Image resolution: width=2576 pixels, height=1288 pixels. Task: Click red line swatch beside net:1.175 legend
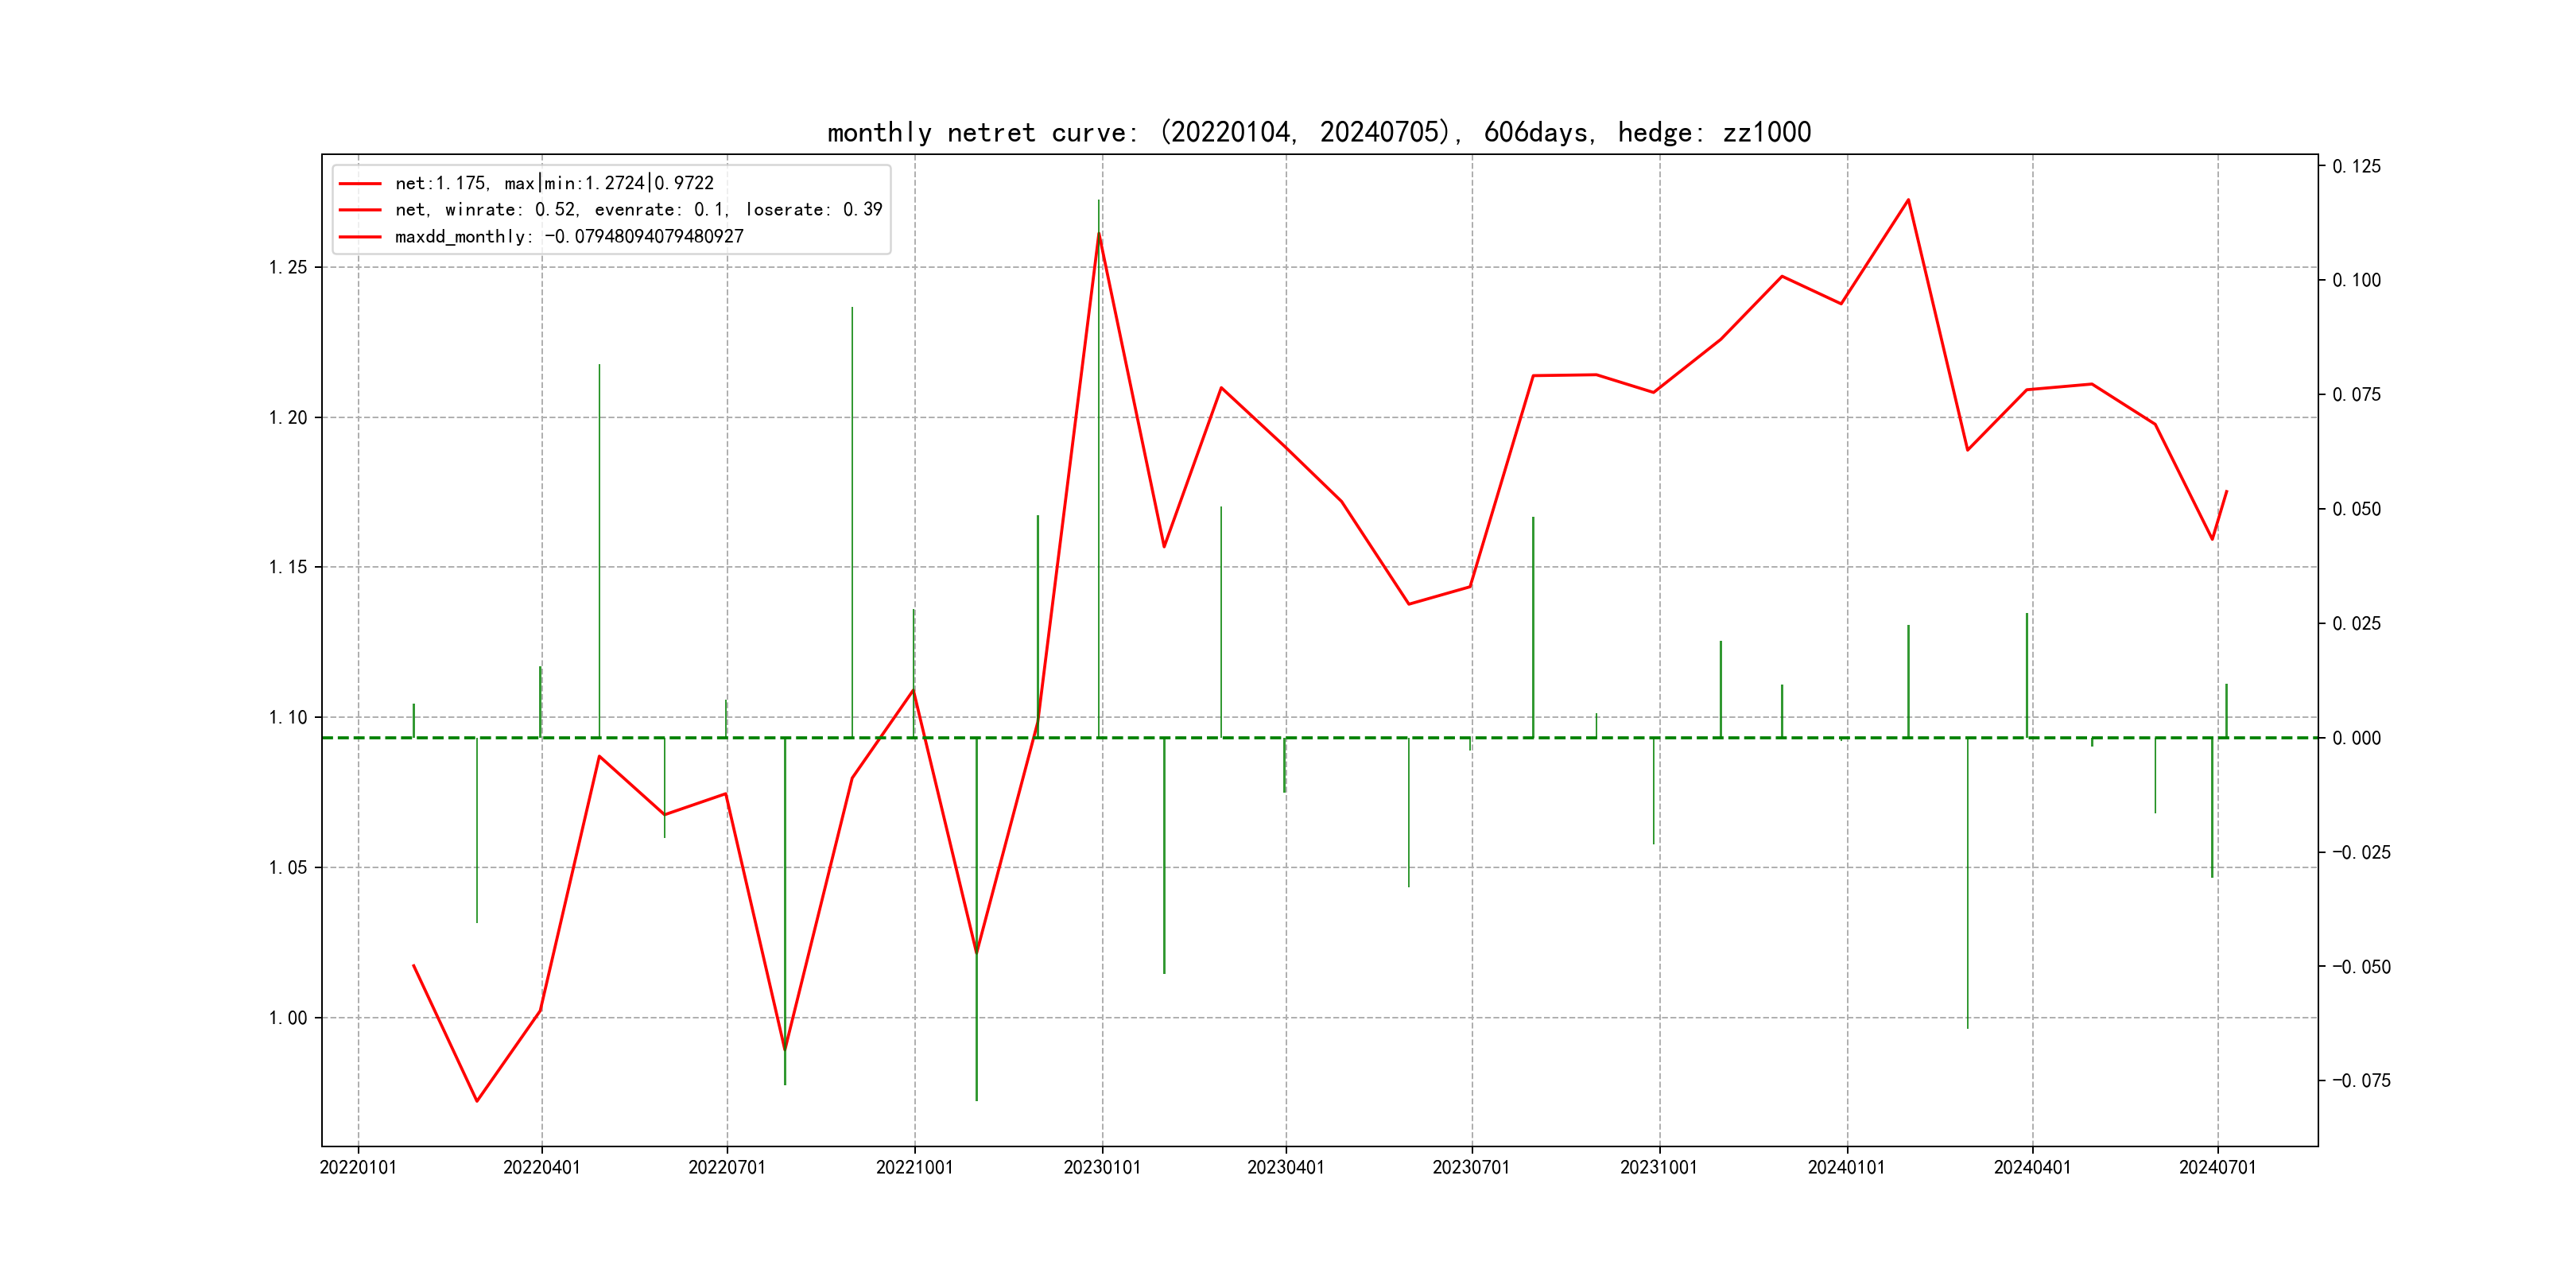360,184
